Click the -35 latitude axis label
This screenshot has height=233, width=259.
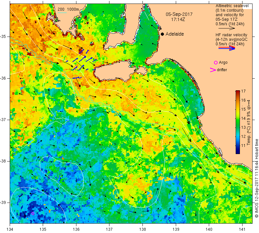[5, 37]
